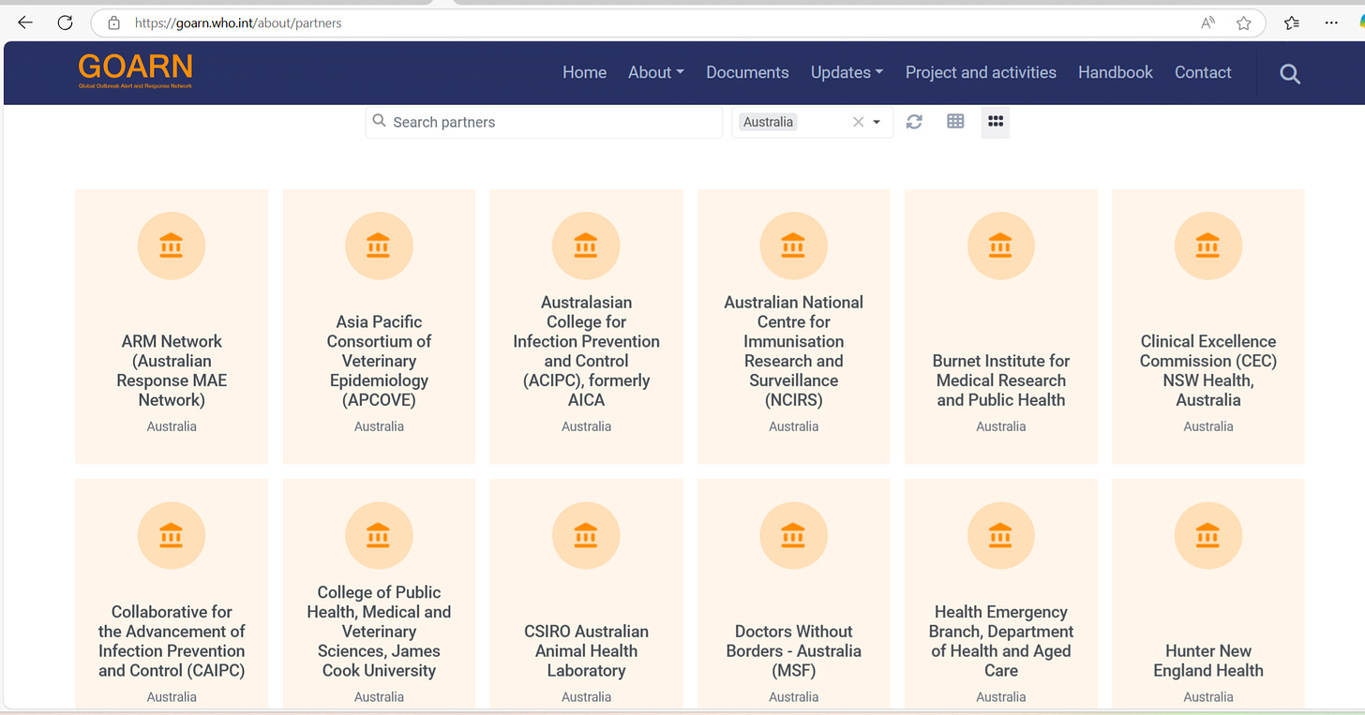Click James Cook University card icon
Image resolution: width=1365 pixels, height=715 pixels.
point(379,535)
